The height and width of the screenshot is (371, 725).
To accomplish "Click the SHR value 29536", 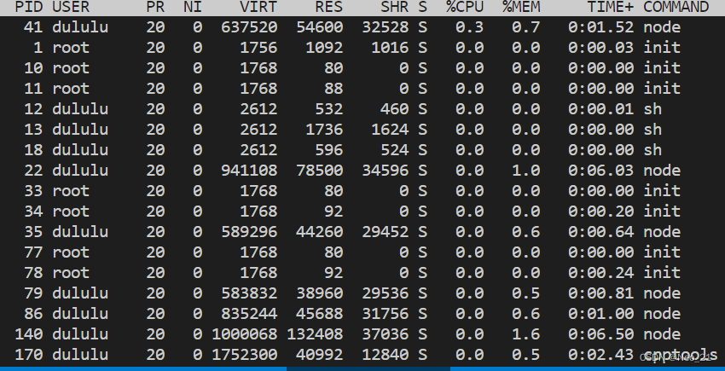I will point(386,293).
